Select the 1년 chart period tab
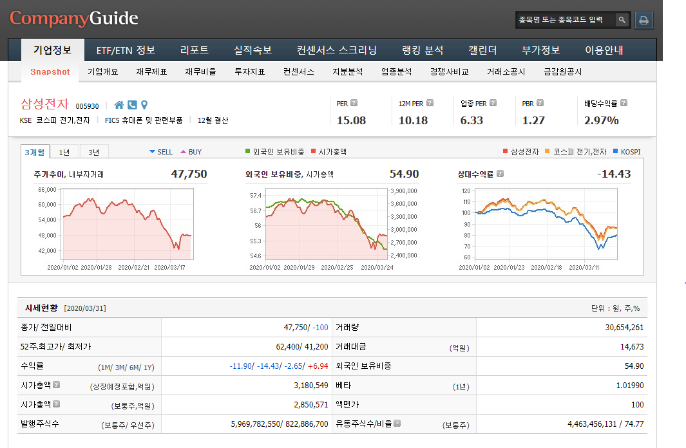The height and width of the screenshot is (448, 686). pos(64,152)
